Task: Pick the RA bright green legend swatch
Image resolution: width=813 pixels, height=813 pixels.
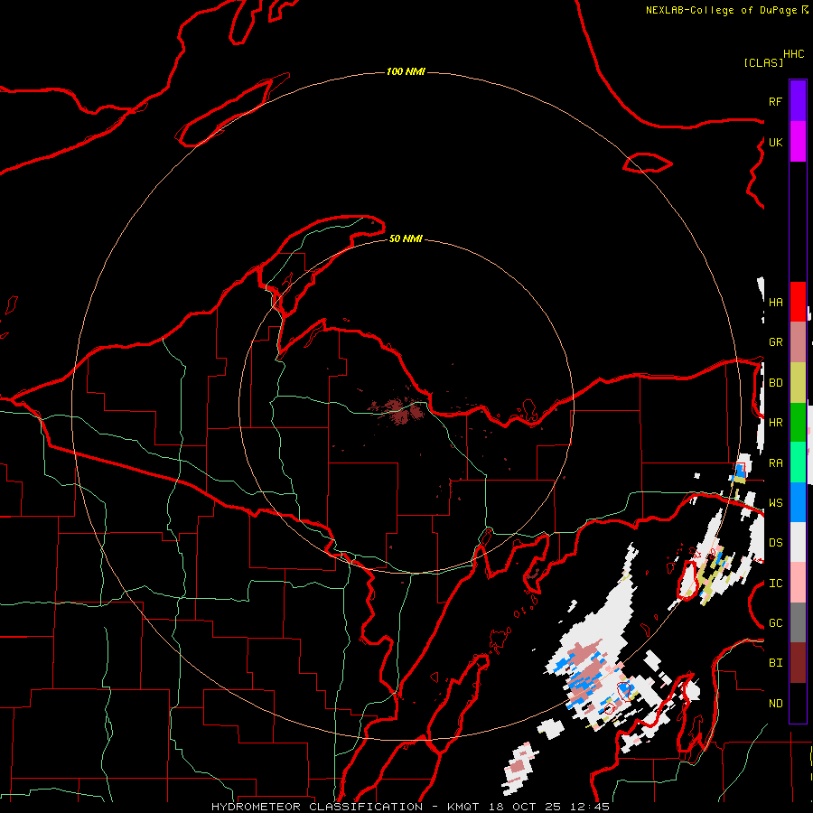Action: pos(798,463)
